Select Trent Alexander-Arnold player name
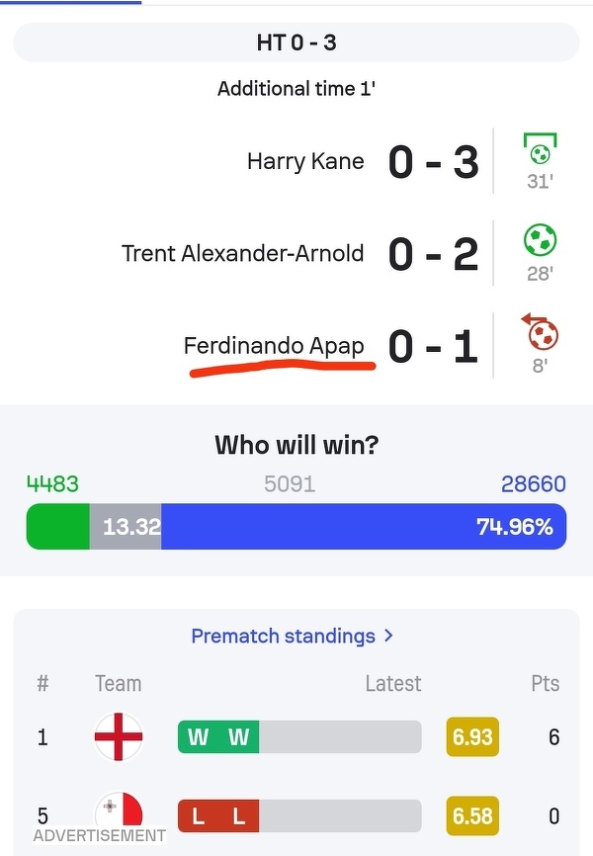The image size is (593, 856). point(242,253)
